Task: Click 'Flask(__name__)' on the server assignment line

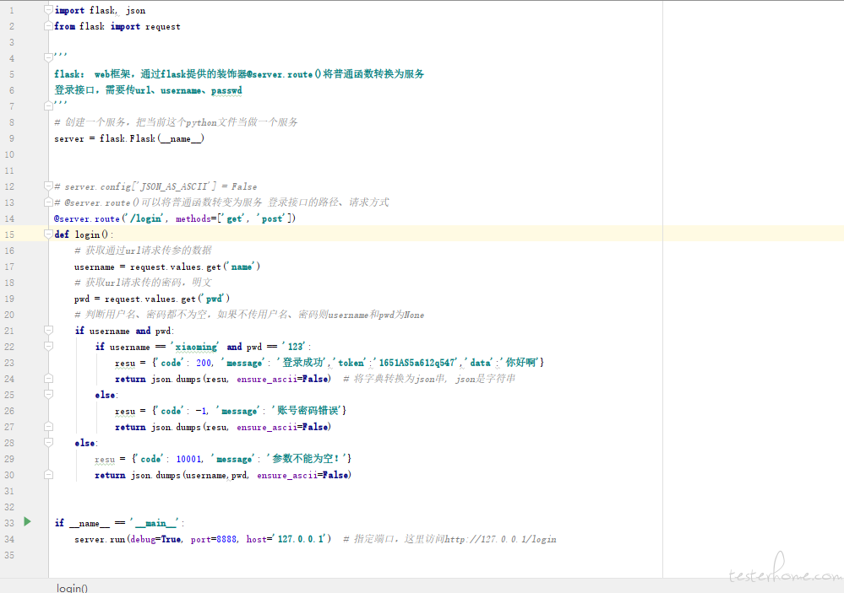Action: (167, 138)
